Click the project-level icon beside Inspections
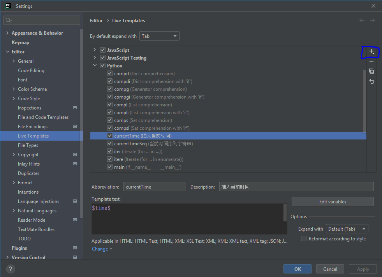382x277 pixels. [75, 108]
